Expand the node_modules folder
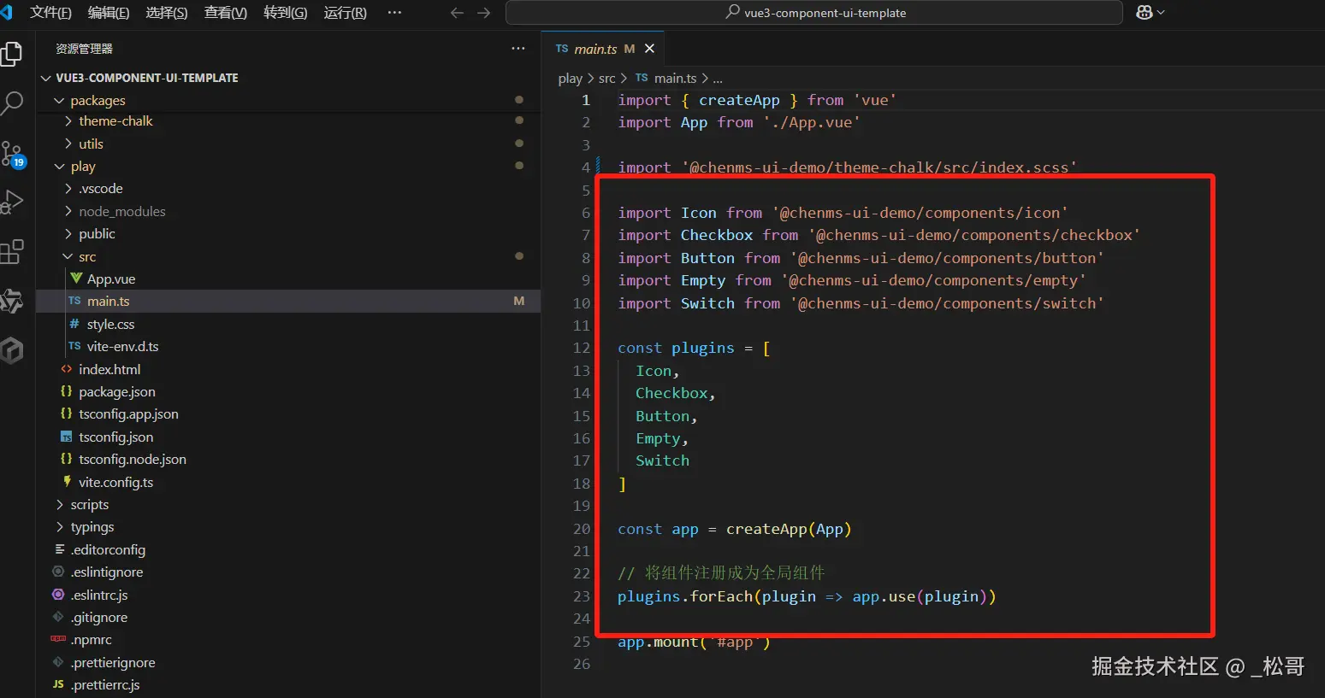This screenshot has width=1325, height=698. click(121, 212)
